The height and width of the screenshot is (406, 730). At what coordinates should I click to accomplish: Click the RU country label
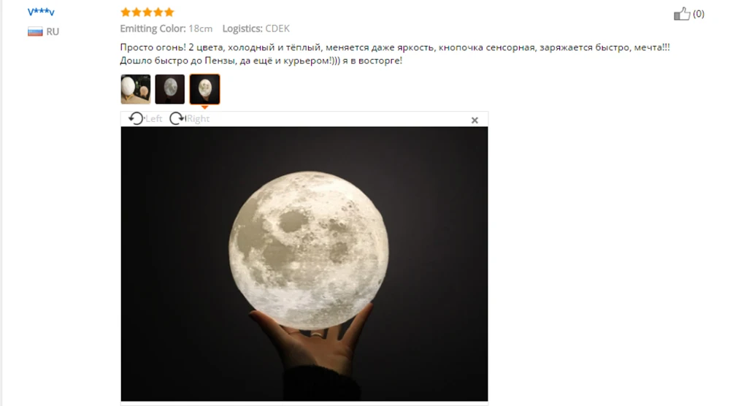pyautogui.click(x=53, y=31)
